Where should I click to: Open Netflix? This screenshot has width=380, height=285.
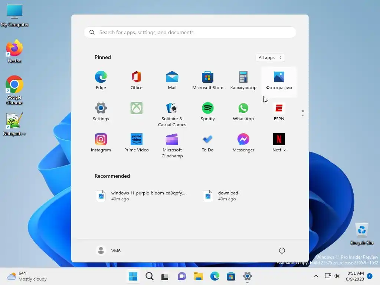tap(279, 142)
